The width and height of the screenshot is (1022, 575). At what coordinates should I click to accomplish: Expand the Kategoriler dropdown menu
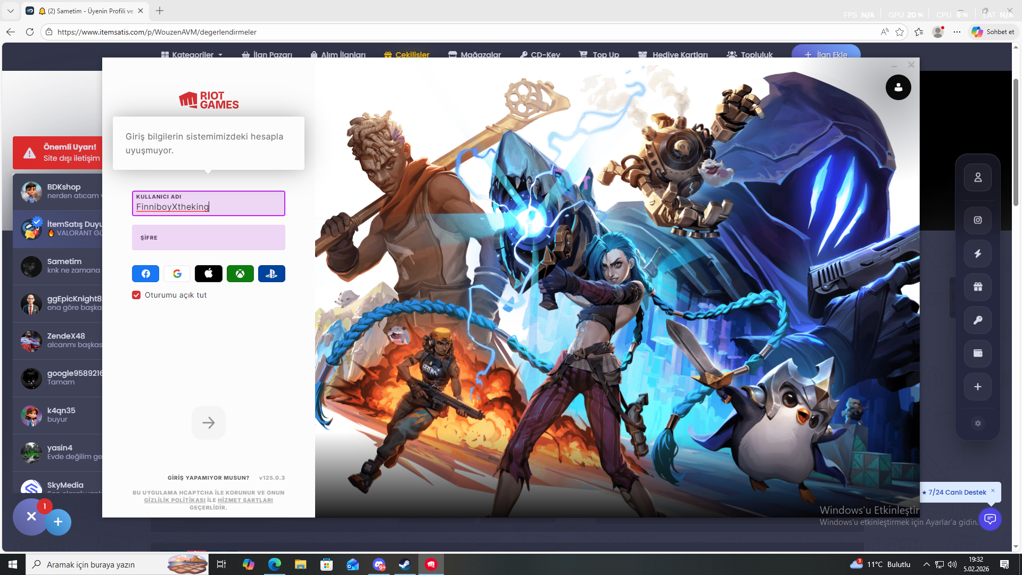(192, 55)
